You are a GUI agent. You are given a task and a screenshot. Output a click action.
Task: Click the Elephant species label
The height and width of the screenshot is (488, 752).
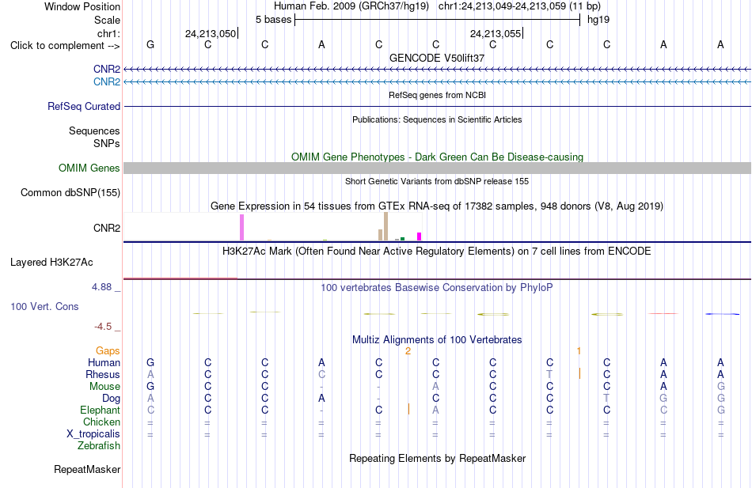pyautogui.click(x=100, y=410)
